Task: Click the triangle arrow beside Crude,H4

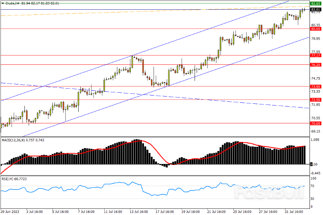Action: click(x=3, y=3)
